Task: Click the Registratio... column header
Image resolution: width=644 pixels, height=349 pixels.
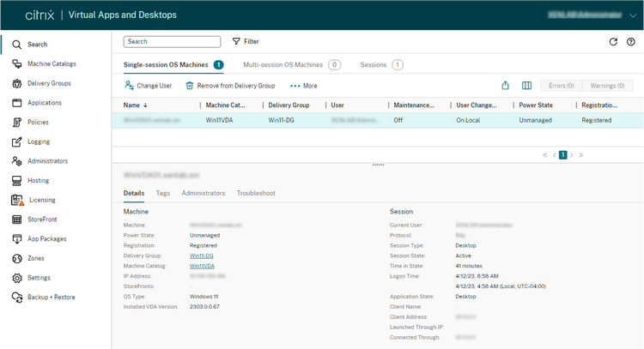Action: 599,105
